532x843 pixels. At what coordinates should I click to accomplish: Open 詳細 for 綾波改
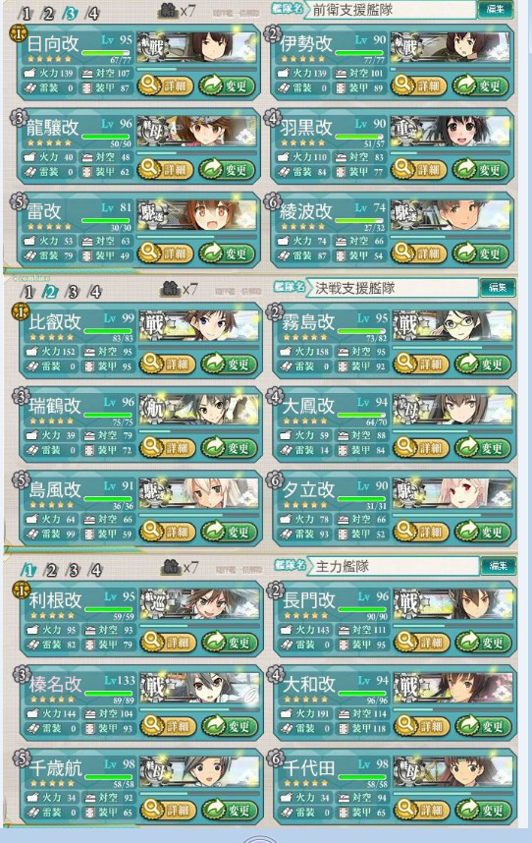(418, 253)
